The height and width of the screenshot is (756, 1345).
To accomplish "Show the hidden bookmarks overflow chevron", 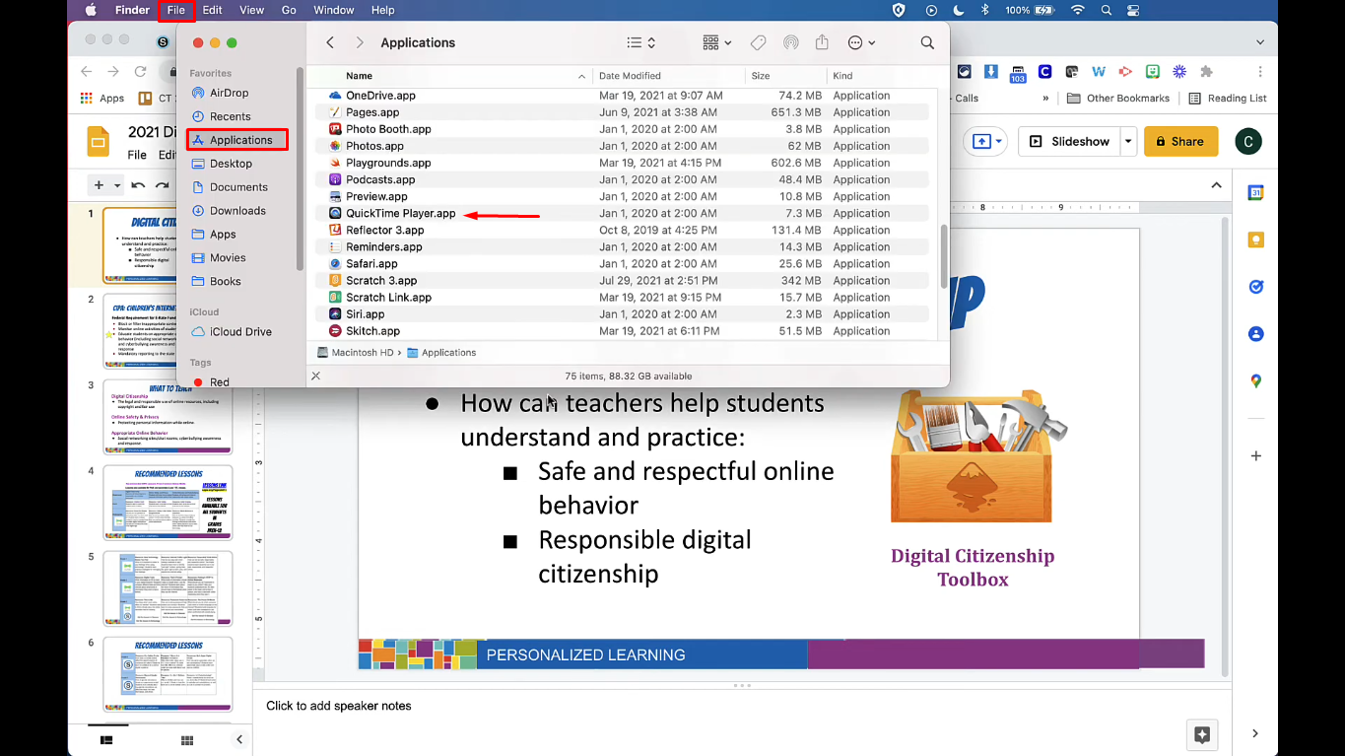I will [1045, 99].
